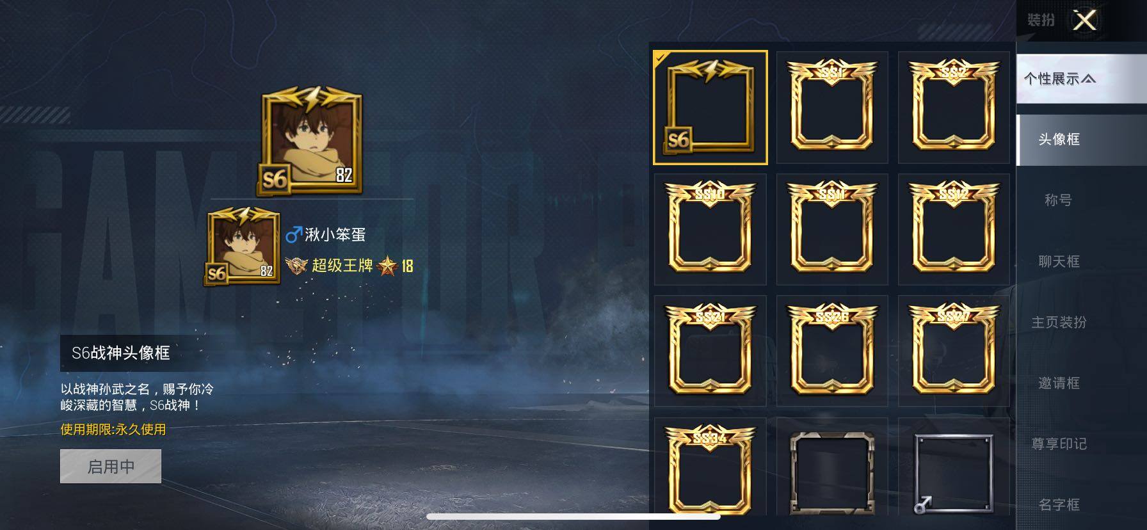
Task: Pick the SS21 avatar frame
Action: point(710,351)
